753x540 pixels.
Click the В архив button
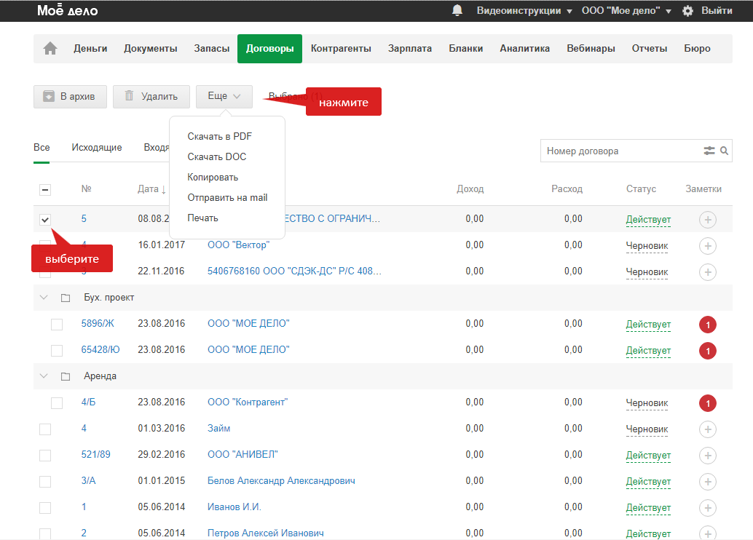coord(70,96)
